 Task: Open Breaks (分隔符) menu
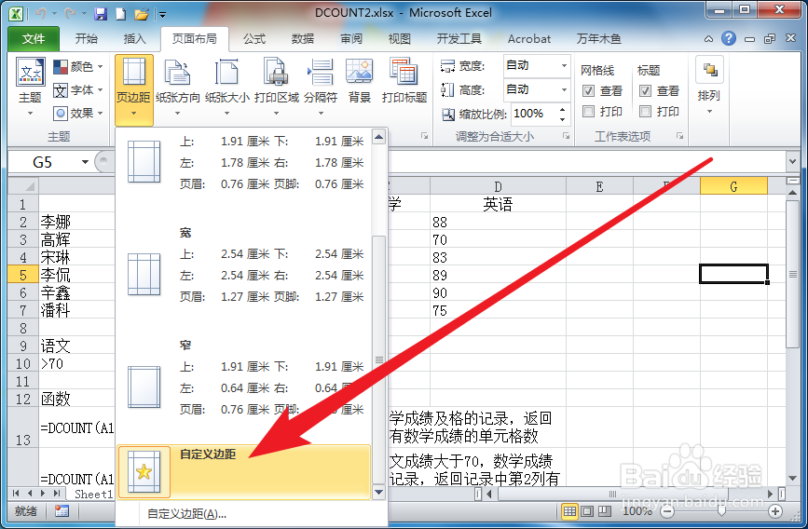coord(321,87)
